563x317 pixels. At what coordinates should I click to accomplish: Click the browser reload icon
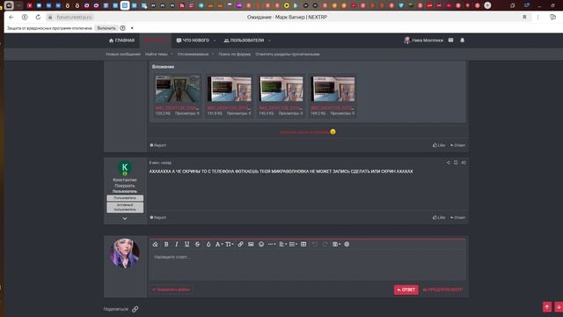pos(38,18)
